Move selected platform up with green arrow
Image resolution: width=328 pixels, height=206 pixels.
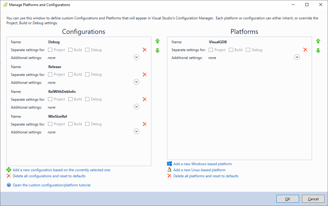point(318,41)
